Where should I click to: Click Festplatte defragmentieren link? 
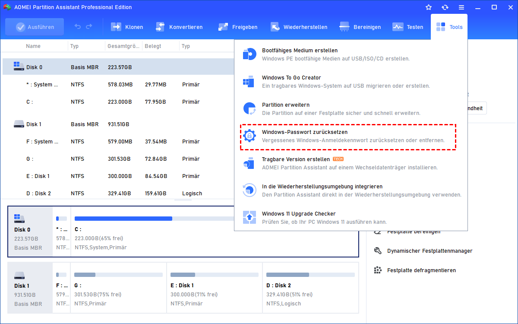421,270
